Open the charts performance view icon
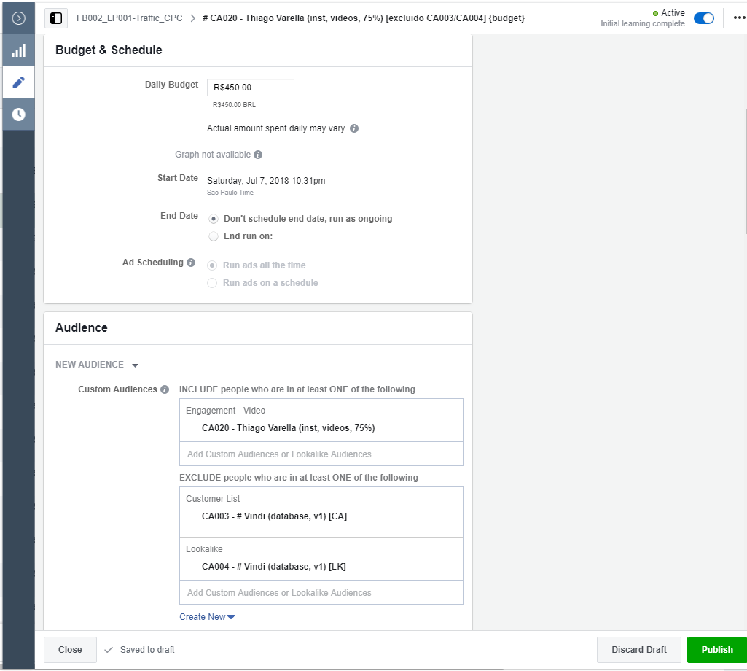Image resolution: width=747 pixels, height=671 pixels. 19,50
